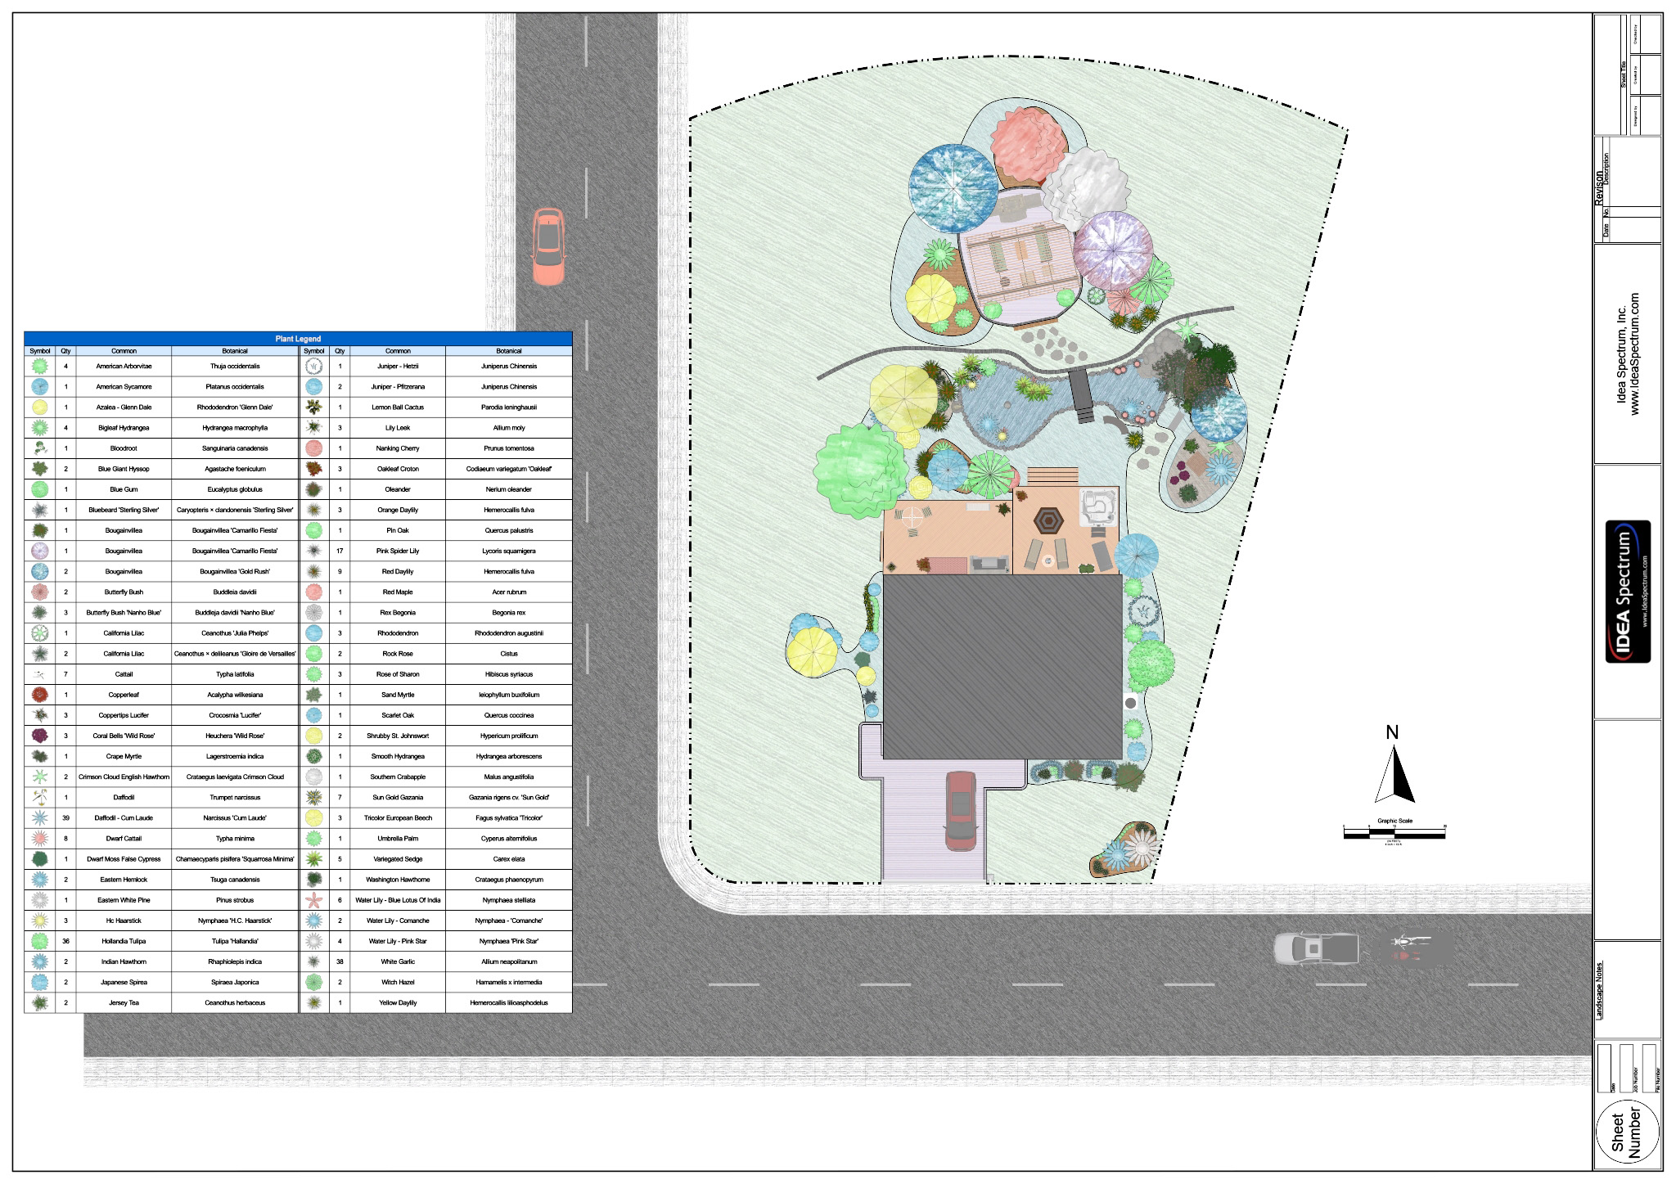
Task: Click the American Sycamore symbol in legend
Action: point(39,386)
